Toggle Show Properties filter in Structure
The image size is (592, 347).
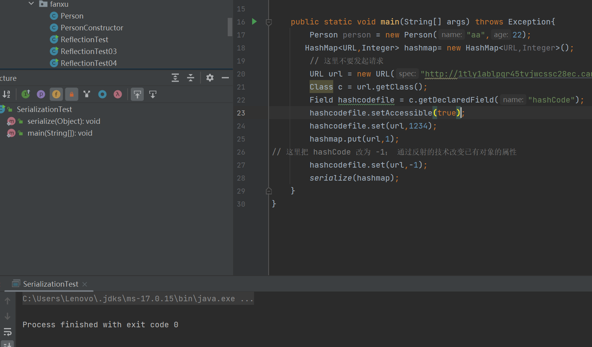click(41, 94)
